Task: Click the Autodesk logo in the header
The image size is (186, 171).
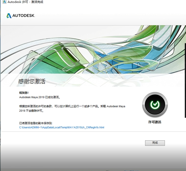Action: 21,16
